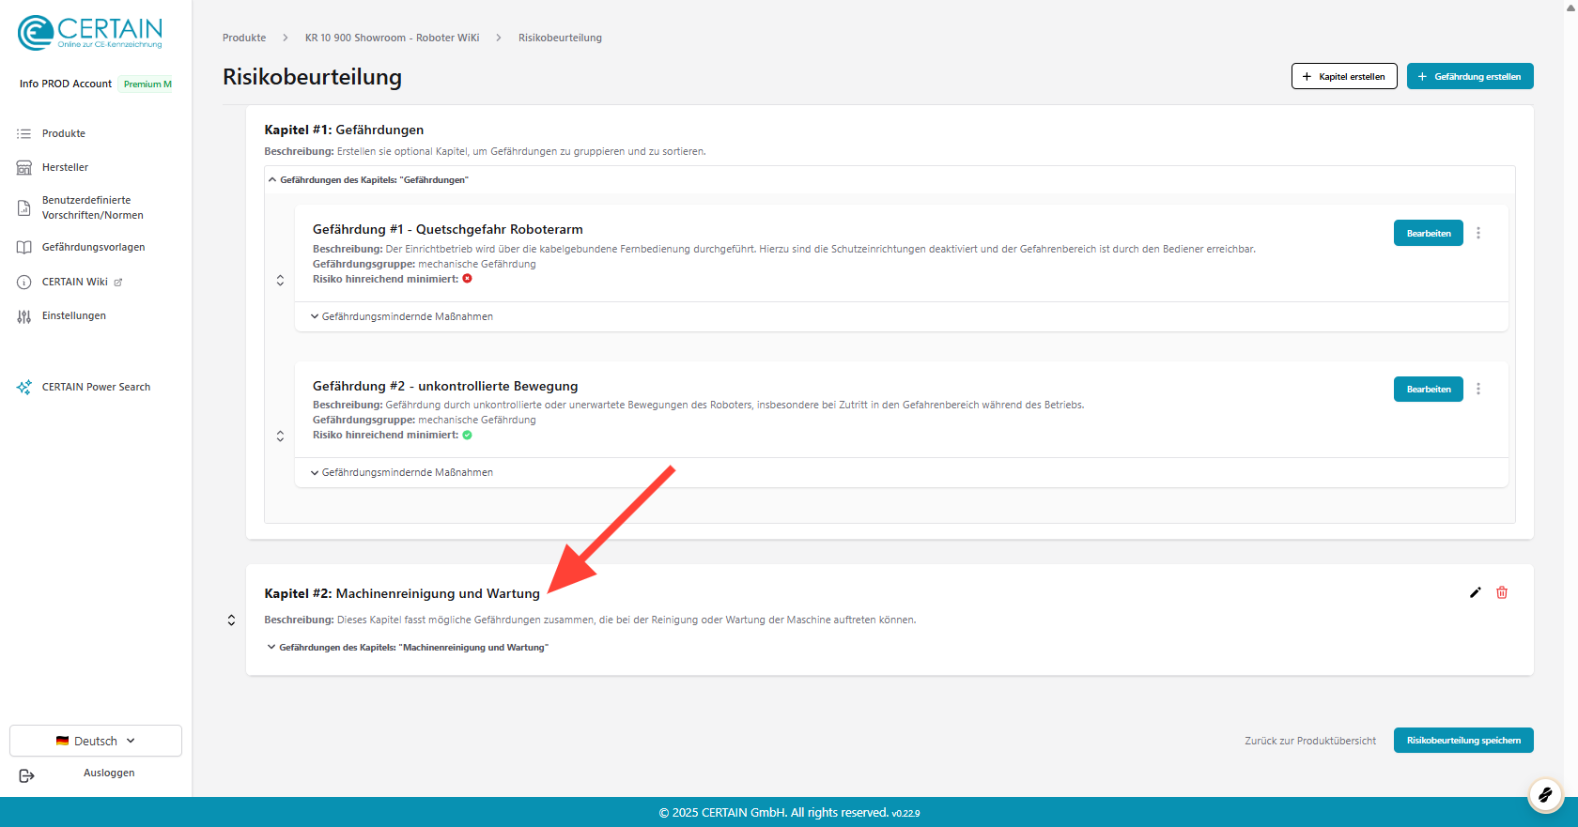The height and width of the screenshot is (827, 1578).
Task: Expand Gefährdungsmindernde Maßnahmen under Quetschgefahr Roboterarm
Action: (402, 316)
